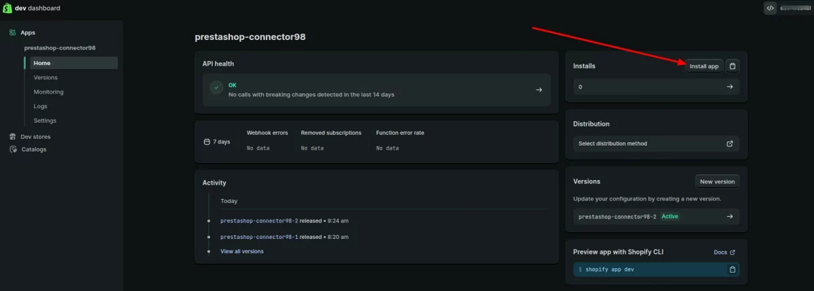814x291 pixels.
Task: Click the Shopify logo icon
Action: (9, 8)
